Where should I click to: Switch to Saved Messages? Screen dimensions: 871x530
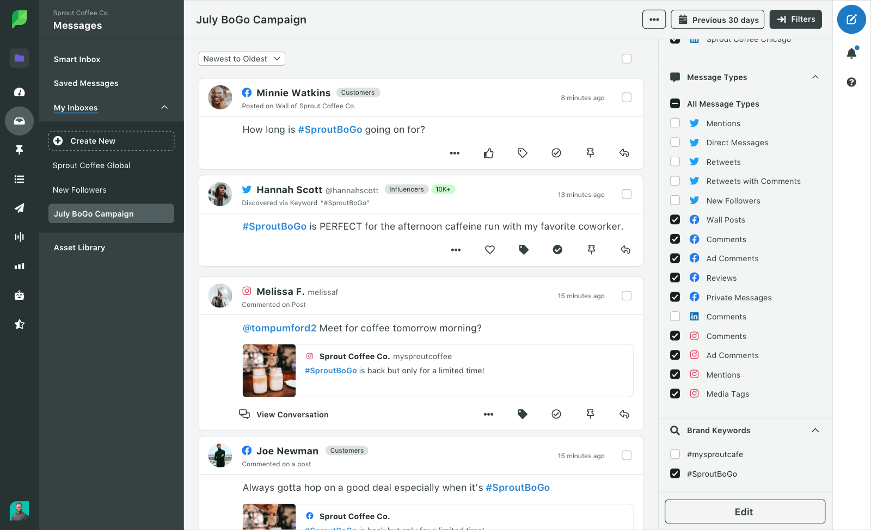pyautogui.click(x=85, y=83)
